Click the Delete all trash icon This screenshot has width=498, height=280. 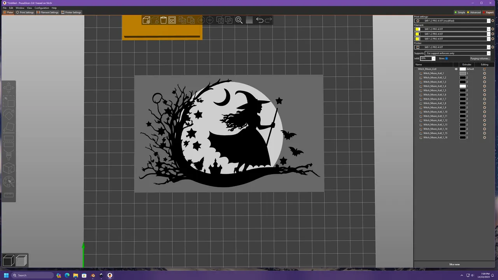point(163,20)
